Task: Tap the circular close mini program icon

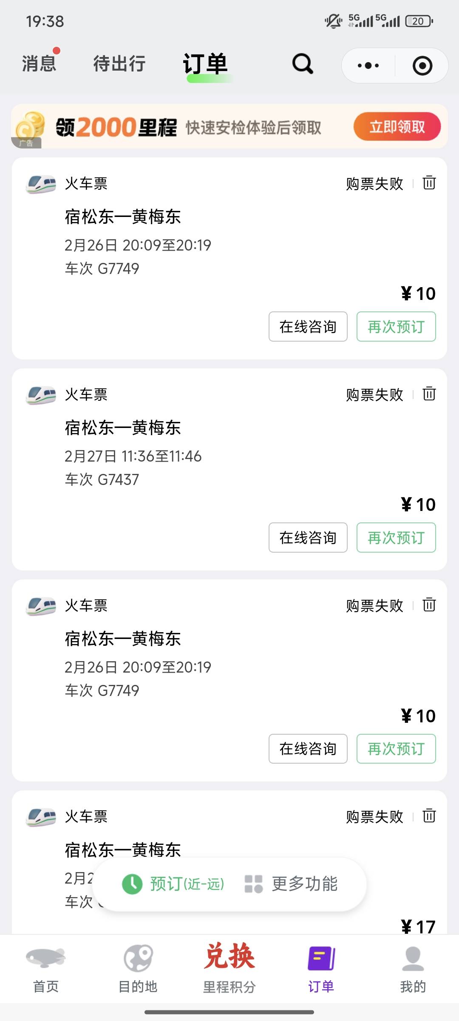Action: (x=422, y=66)
